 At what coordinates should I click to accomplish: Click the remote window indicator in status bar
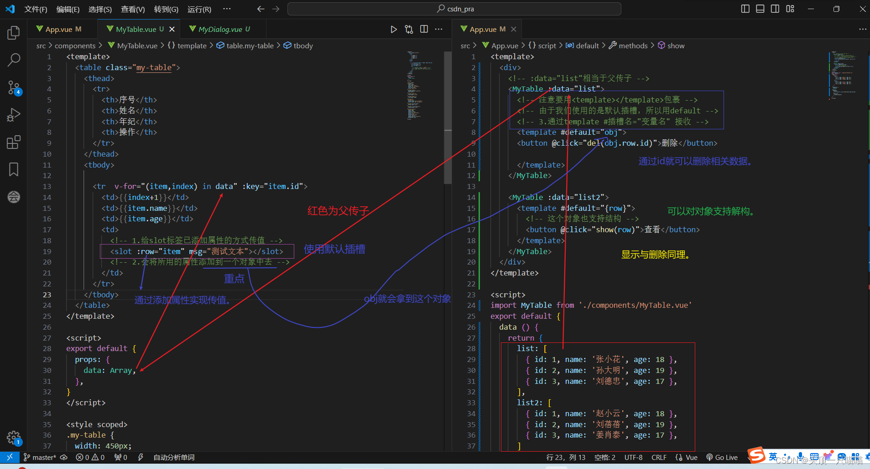pyautogui.click(x=9, y=457)
